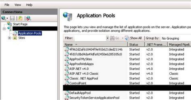Select Sites in the tree
The image size is (191, 100).
click(22, 38)
